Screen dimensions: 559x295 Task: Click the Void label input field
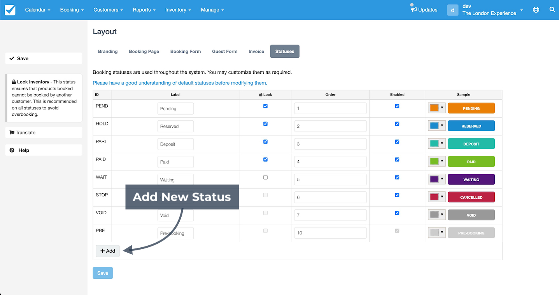(175, 215)
